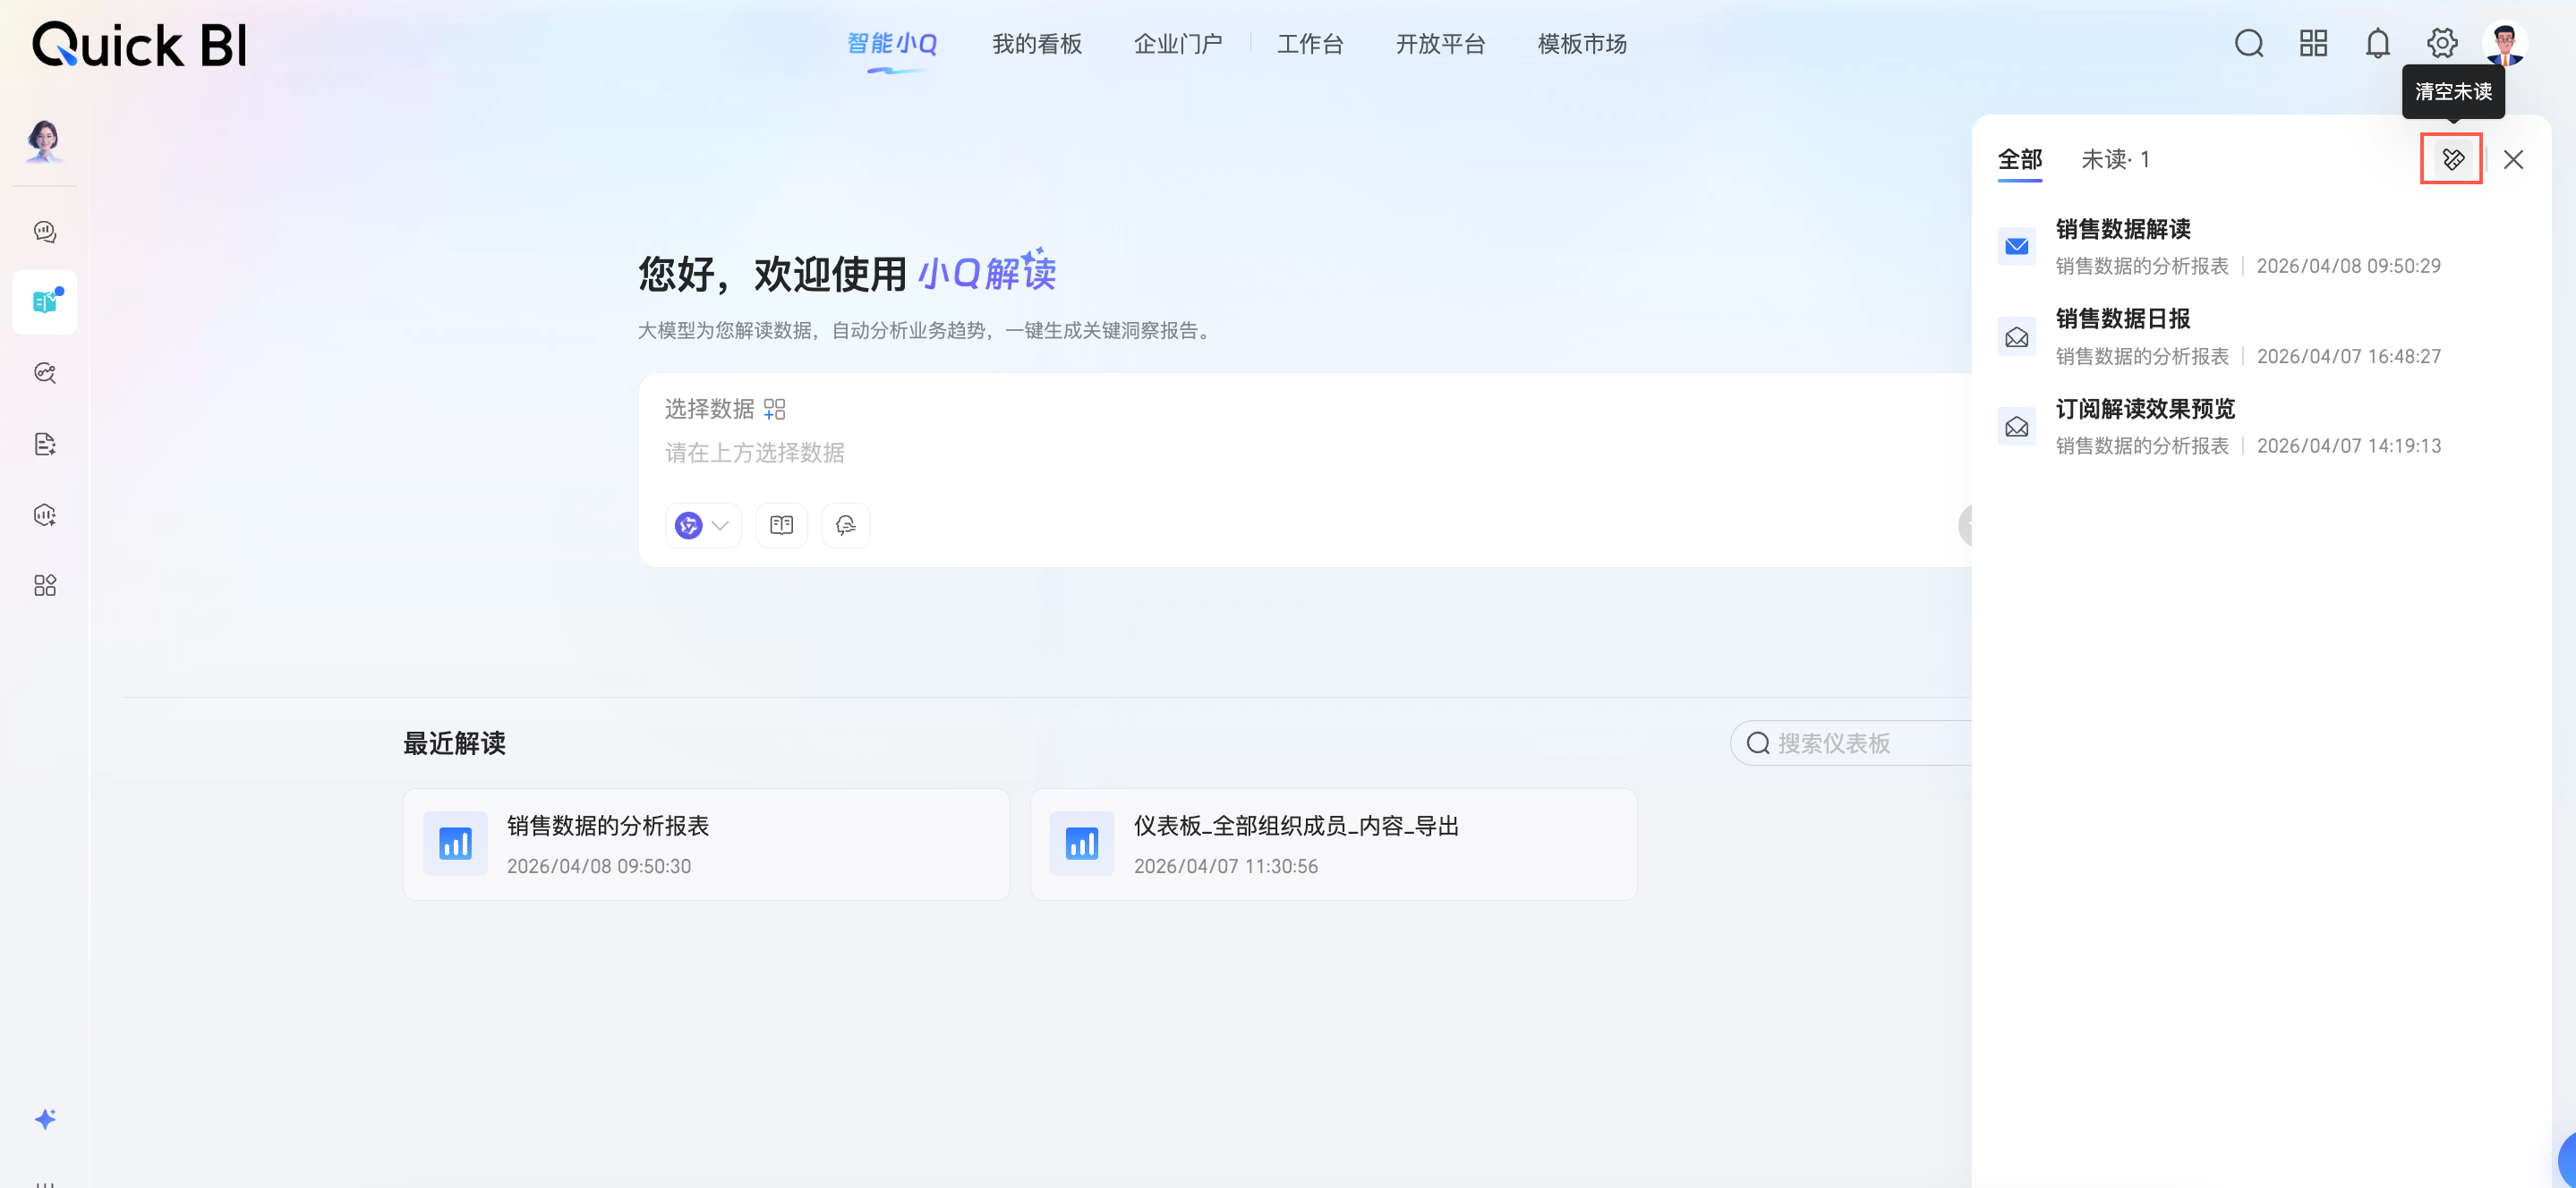2576x1188 pixels.
Task: Open the 销售数据的分析报表 recent card
Action: coord(706,844)
